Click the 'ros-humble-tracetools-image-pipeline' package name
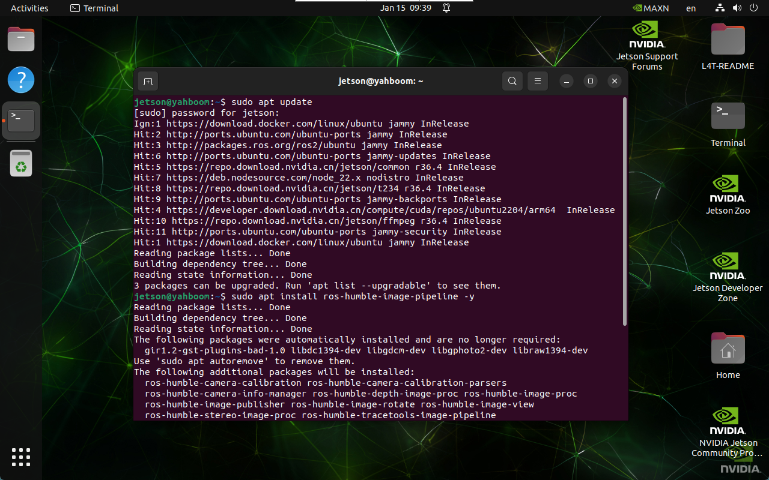 (399, 415)
